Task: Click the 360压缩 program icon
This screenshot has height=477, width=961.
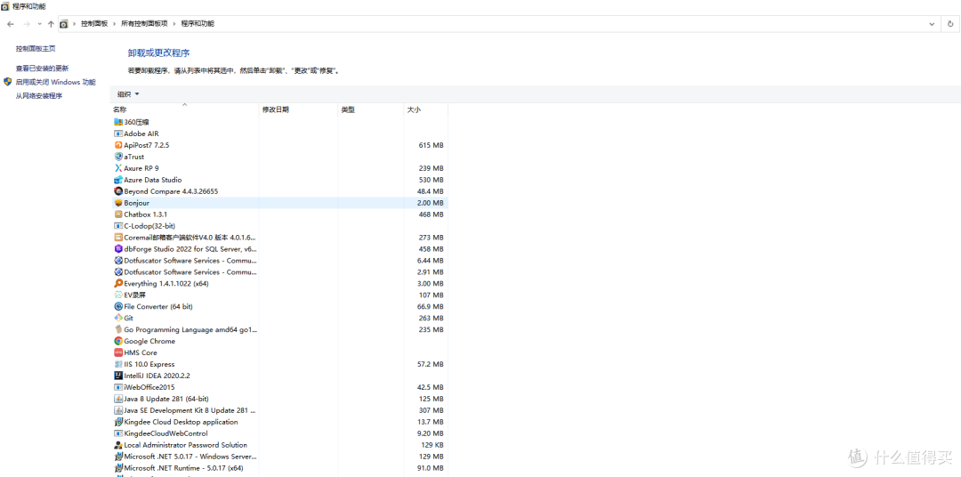Action: click(118, 122)
